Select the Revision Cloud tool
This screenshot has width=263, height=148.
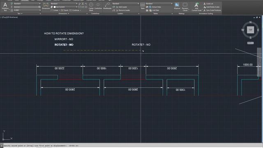[x=185, y=7]
